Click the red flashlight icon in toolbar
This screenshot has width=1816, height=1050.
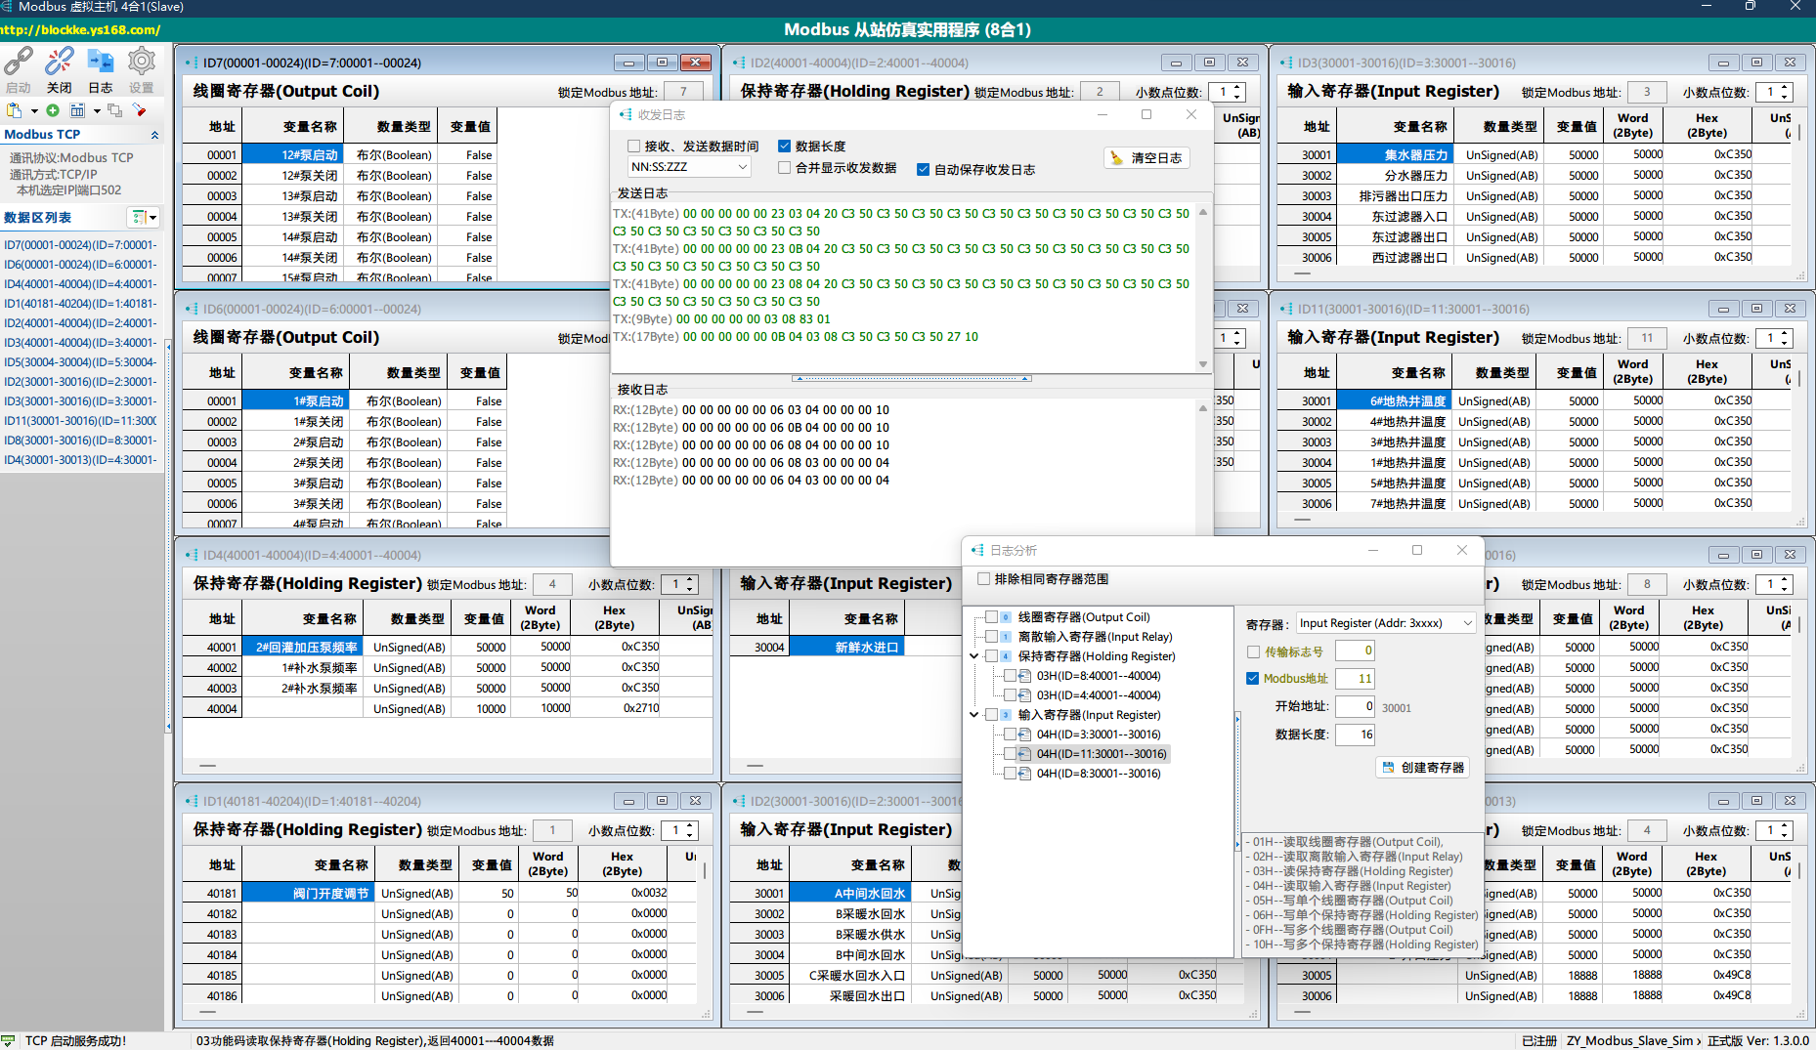[x=139, y=110]
